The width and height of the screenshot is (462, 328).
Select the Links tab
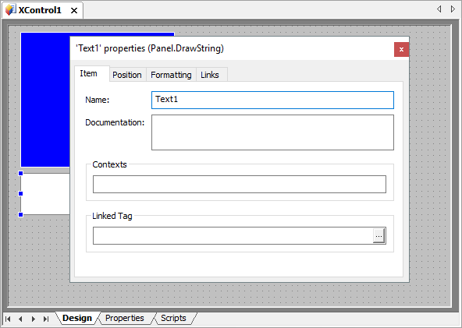210,75
